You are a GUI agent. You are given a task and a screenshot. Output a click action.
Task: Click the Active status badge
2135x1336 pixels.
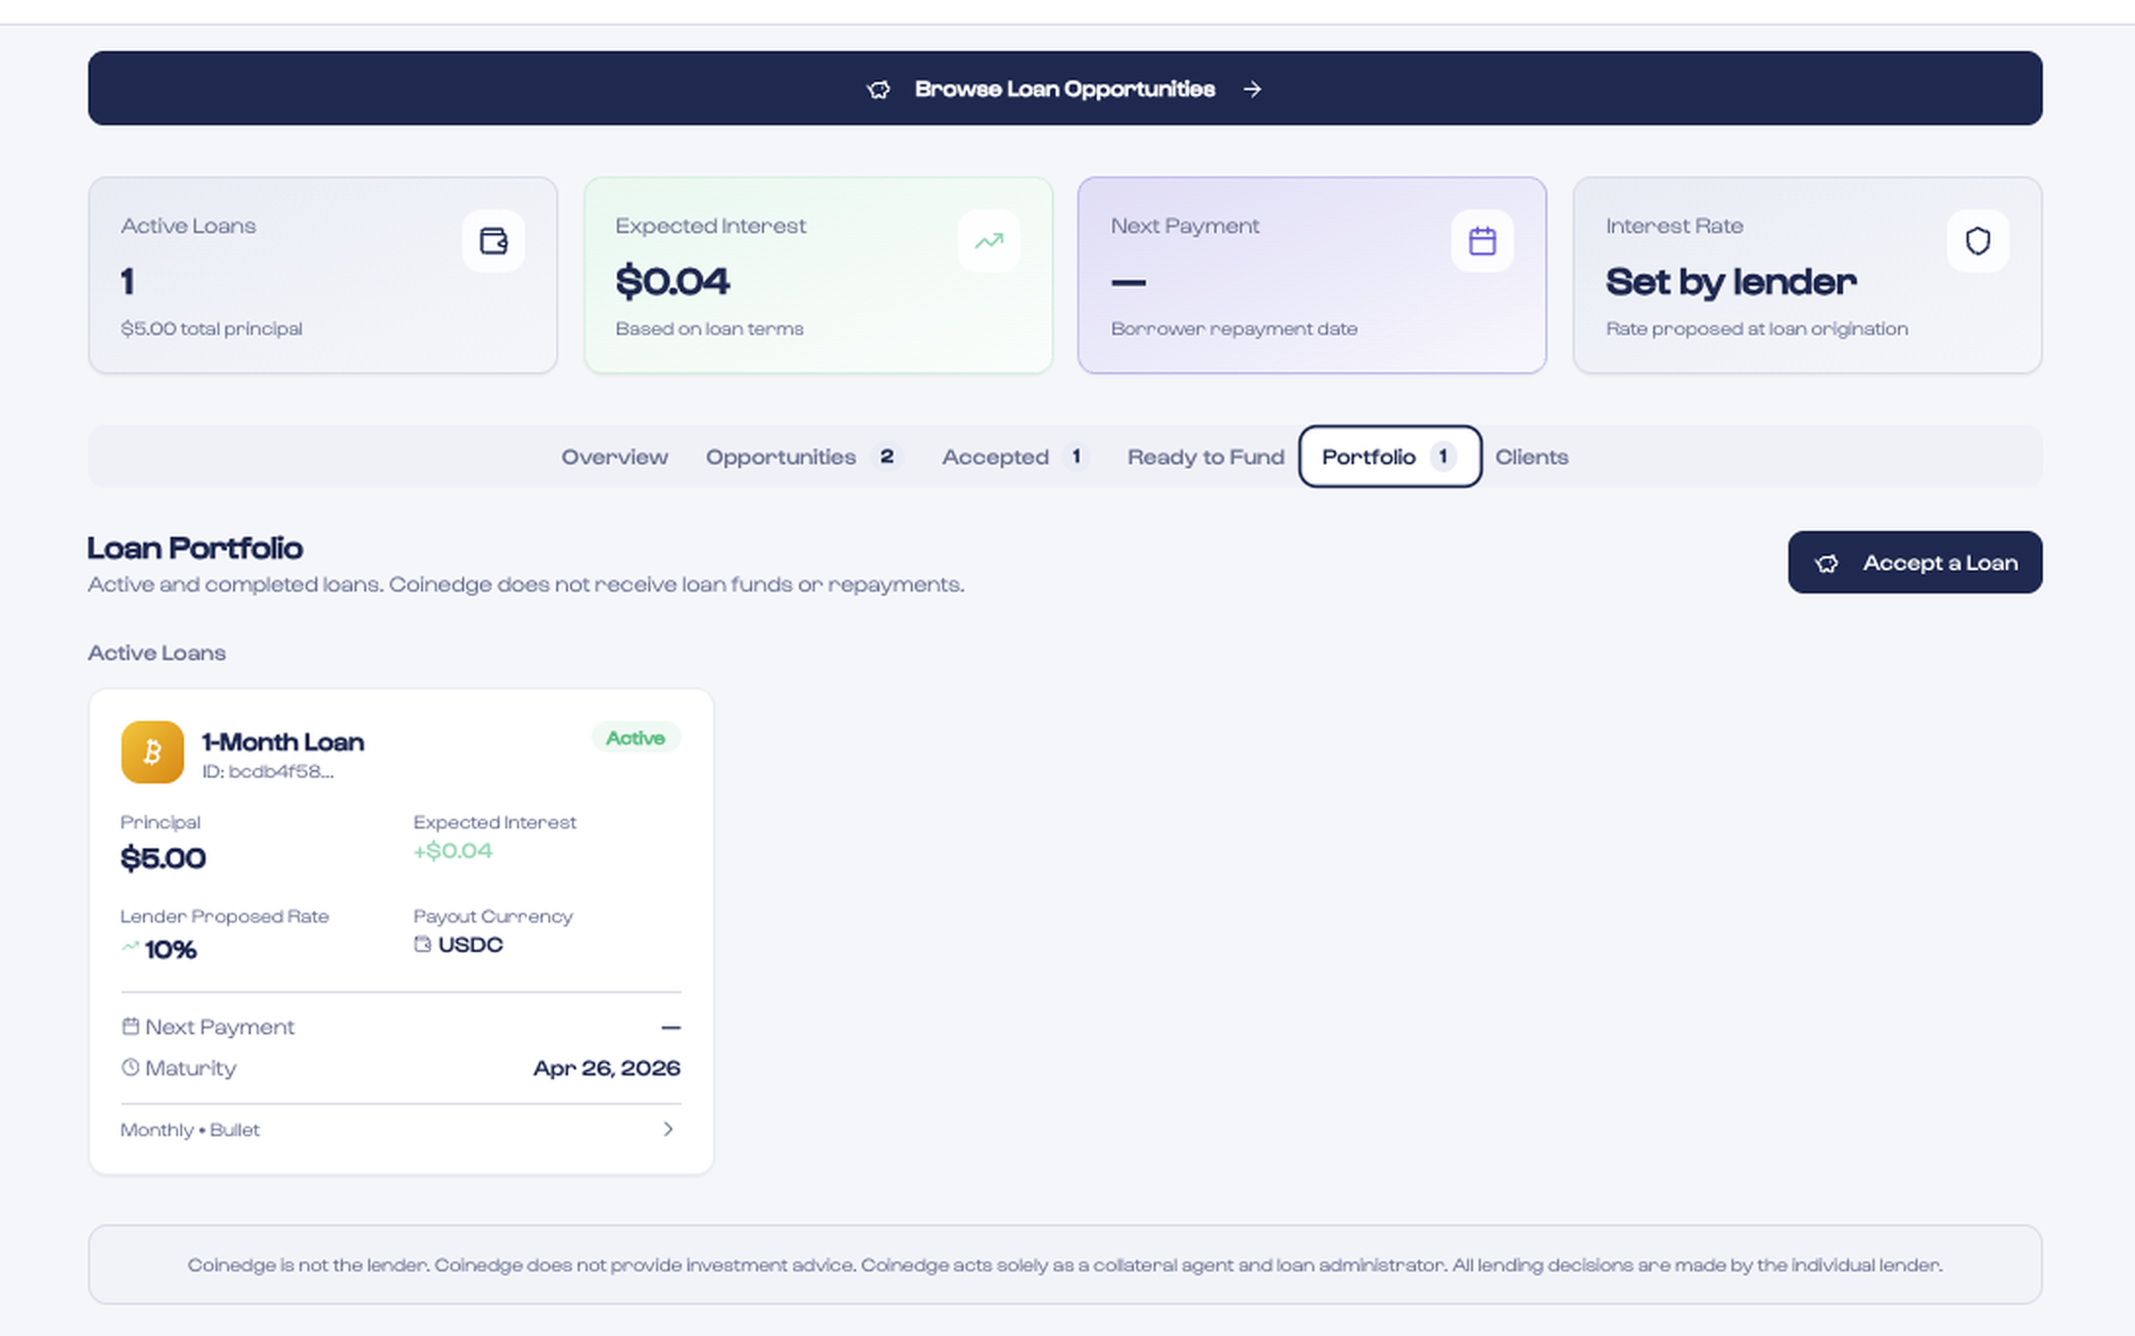point(635,738)
